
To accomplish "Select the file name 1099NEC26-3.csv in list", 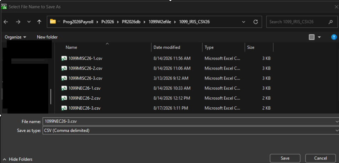I will 84,108.
